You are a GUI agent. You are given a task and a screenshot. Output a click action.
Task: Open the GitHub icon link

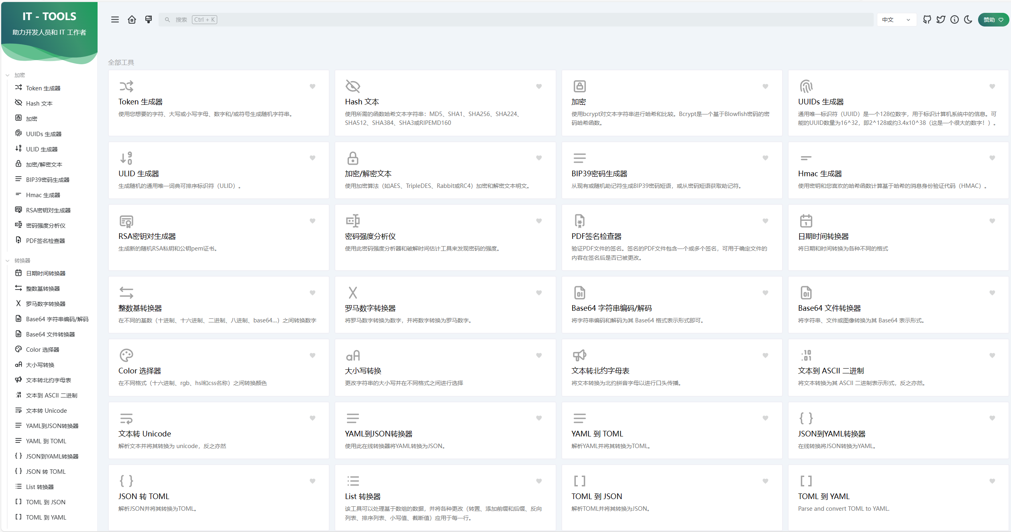[x=927, y=20]
